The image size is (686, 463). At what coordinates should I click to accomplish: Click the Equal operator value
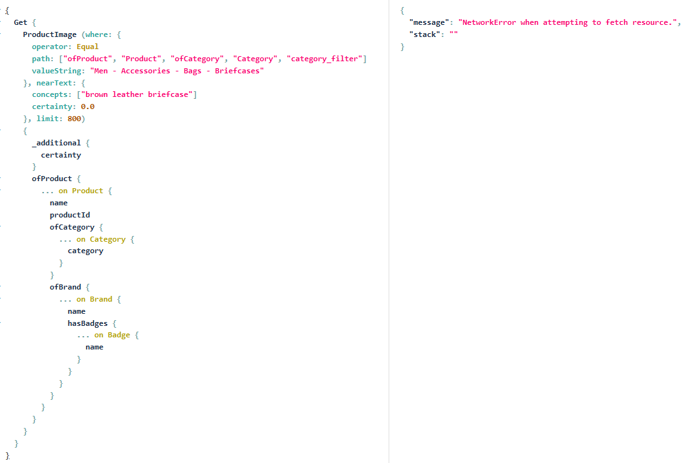87,46
